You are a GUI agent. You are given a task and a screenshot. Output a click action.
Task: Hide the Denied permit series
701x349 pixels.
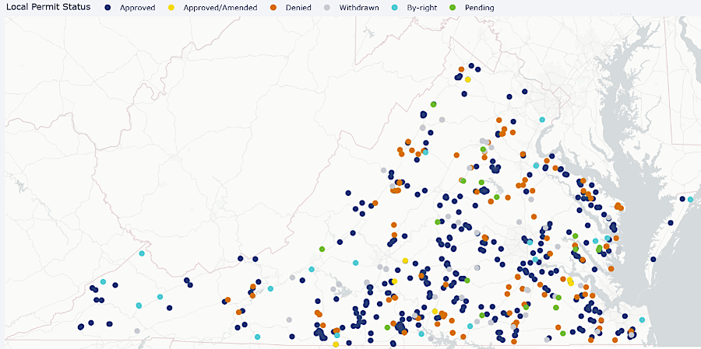click(291, 8)
